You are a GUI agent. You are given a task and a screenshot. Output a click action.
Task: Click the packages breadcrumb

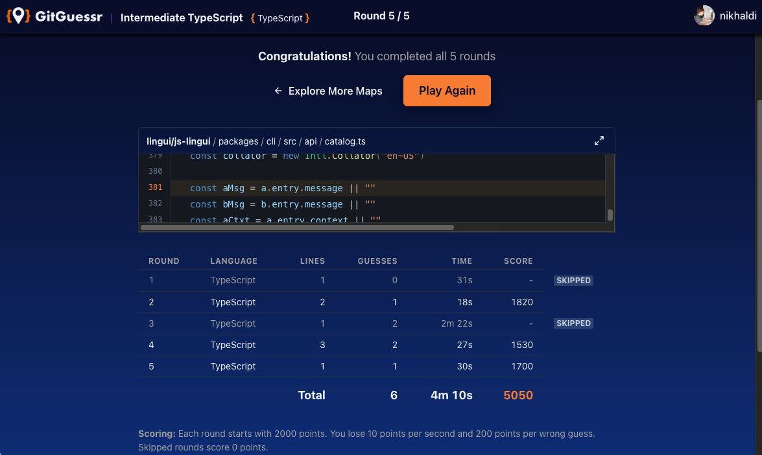239,141
